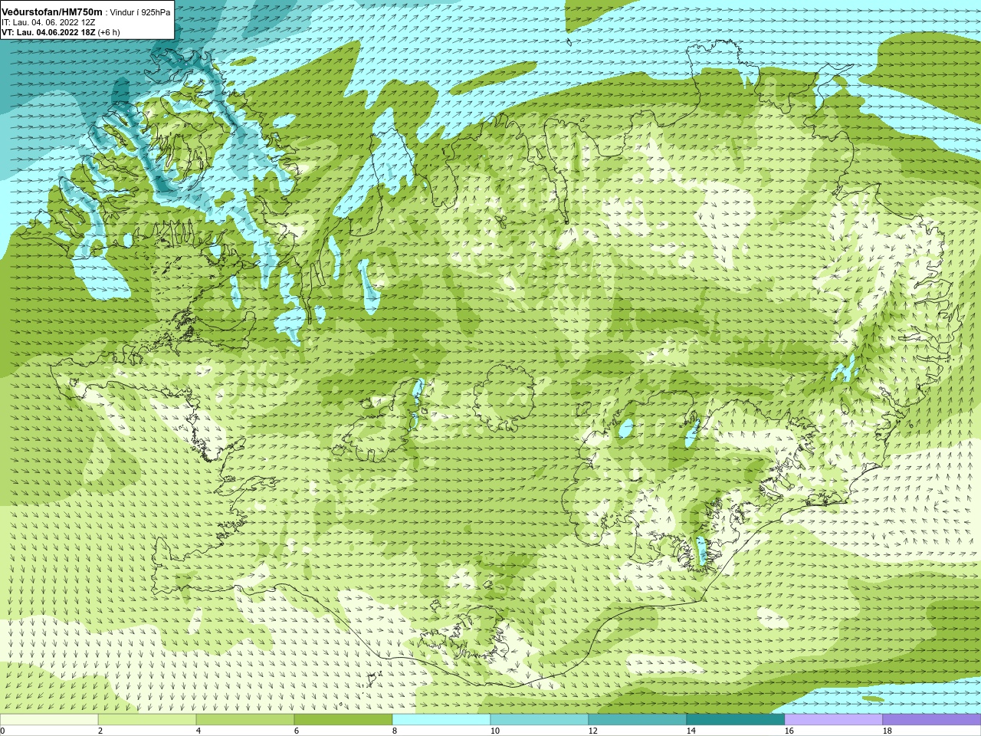
Task: Click the 'IT: Lau. 04. 06. 2022 12Z' line
Action: (48, 23)
